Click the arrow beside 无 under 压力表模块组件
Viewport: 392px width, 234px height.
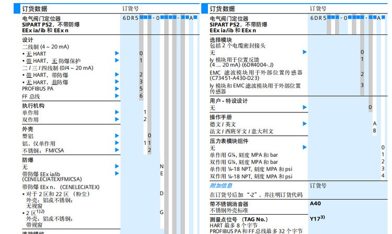coord(305,148)
